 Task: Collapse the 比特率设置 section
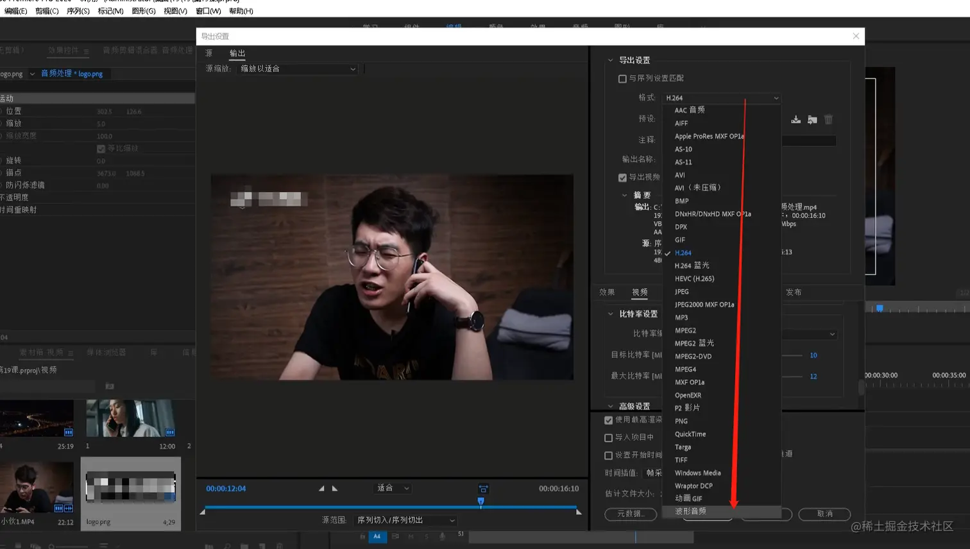pos(610,314)
